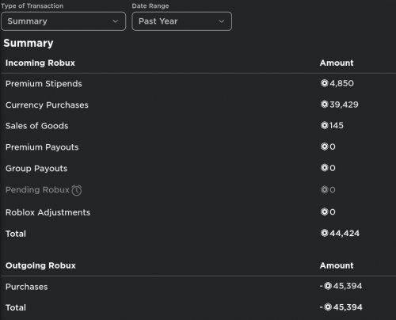Click chevron arrow in Past Year dropdown
Viewport: 396px width, 320px height.
click(x=222, y=21)
